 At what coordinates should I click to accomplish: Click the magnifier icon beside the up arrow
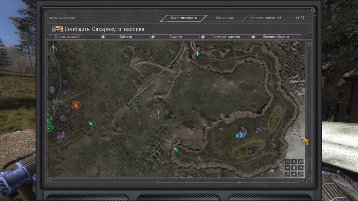point(301,161)
